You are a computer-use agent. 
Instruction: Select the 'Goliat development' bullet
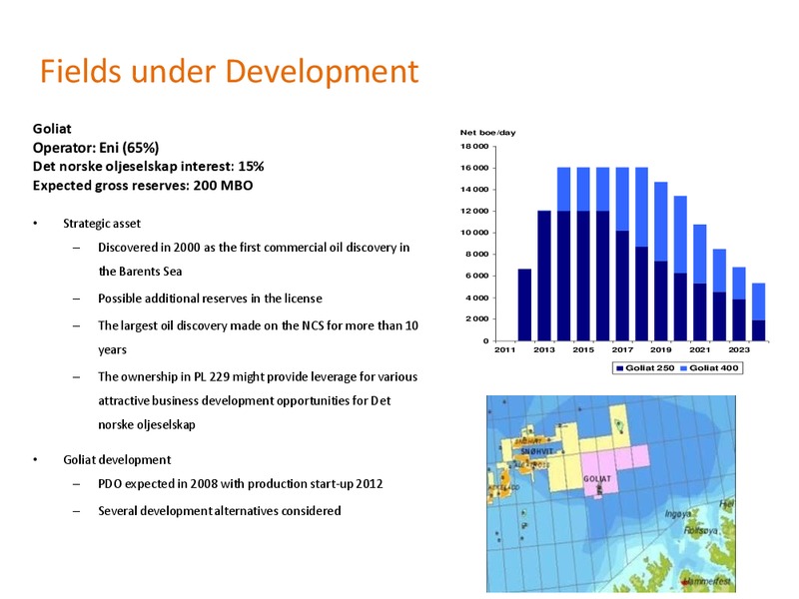click(x=117, y=460)
